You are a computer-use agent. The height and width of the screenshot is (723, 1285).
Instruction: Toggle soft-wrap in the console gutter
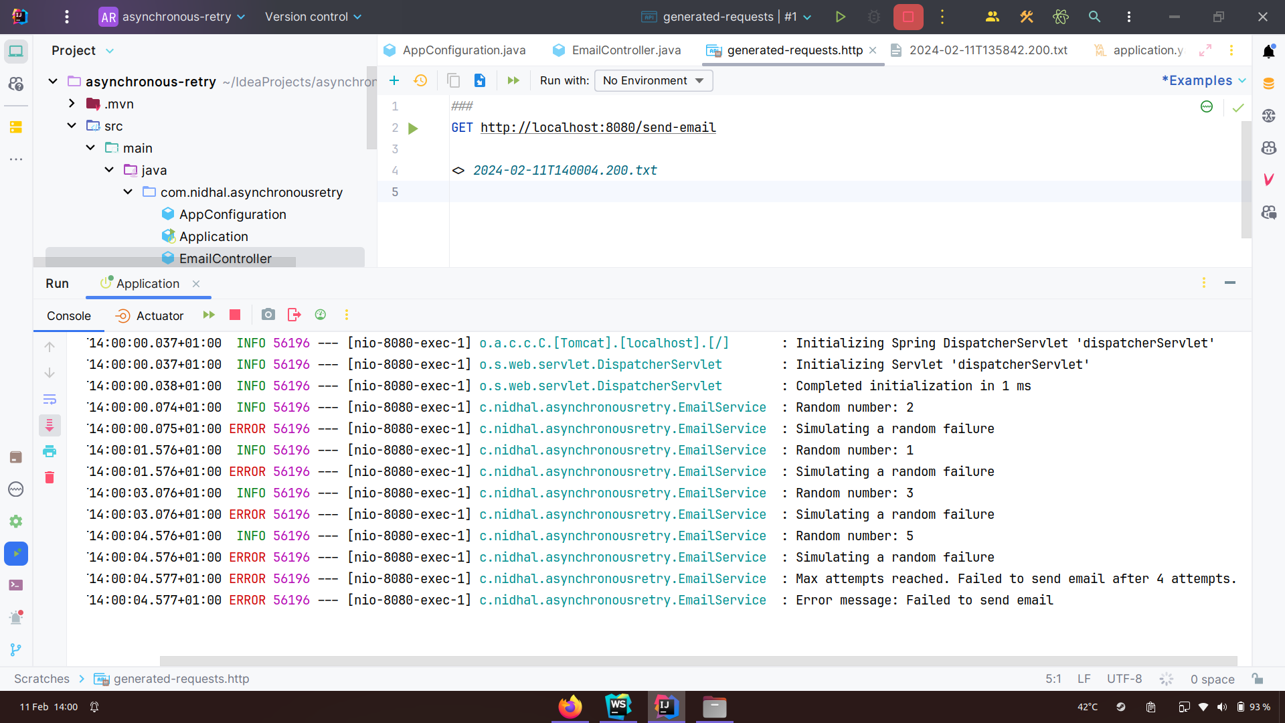[x=50, y=399]
